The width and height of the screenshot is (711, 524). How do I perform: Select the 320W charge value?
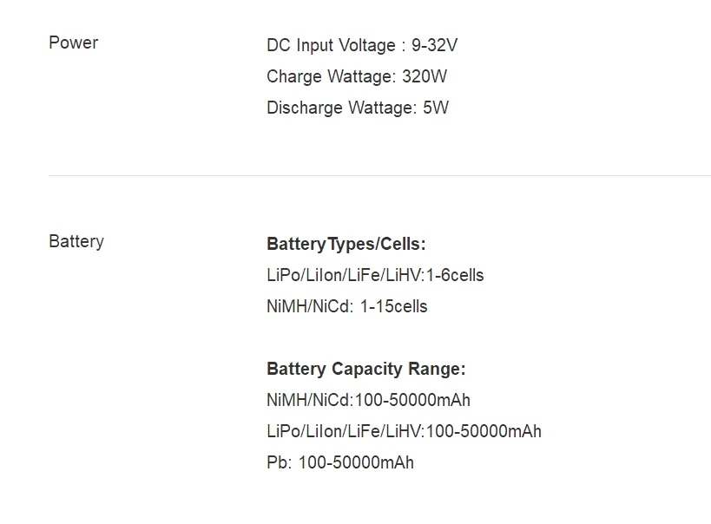click(x=425, y=76)
